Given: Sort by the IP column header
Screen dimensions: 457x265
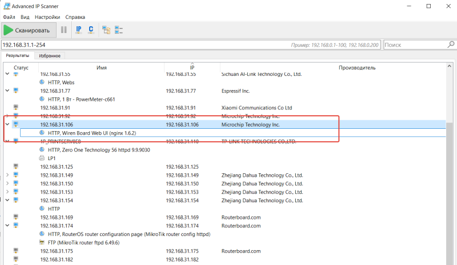Looking at the screenshot, I should [192, 67].
